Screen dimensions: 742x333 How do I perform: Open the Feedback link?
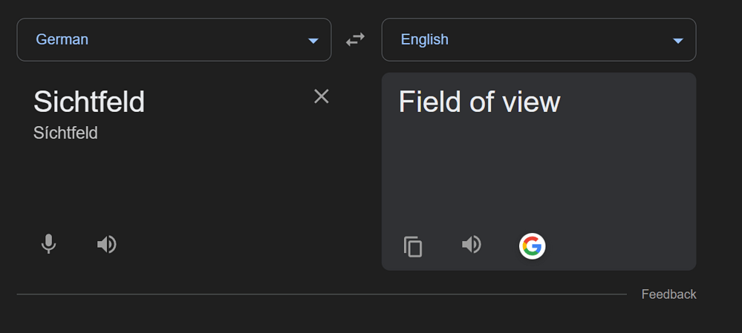click(x=668, y=294)
